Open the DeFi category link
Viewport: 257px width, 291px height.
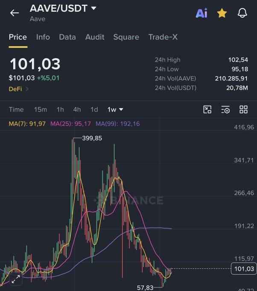[x=18, y=89]
